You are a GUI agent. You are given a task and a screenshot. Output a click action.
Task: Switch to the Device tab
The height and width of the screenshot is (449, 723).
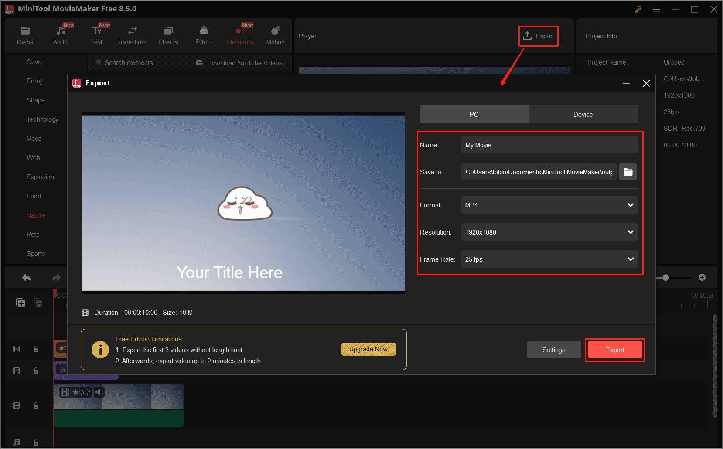click(x=583, y=114)
